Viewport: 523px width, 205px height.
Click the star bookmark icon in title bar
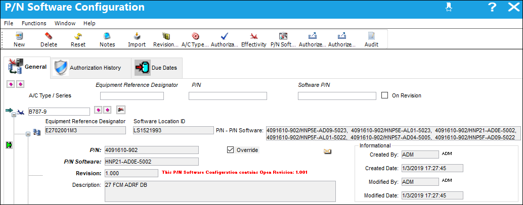[449, 8]
